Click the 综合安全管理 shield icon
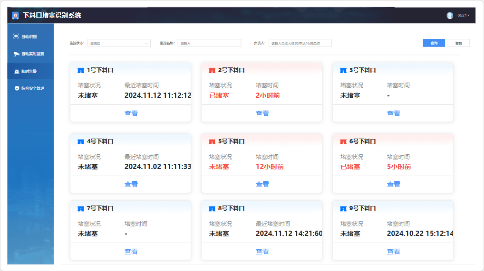484x271 pixels. [17, 88]
